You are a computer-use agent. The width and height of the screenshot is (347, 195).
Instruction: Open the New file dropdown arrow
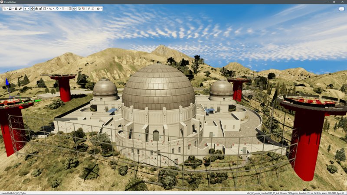coord(7,9)
